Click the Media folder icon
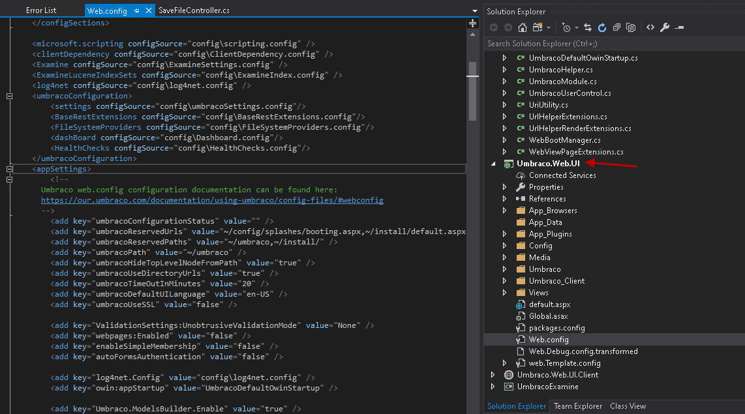 [521, 258]
